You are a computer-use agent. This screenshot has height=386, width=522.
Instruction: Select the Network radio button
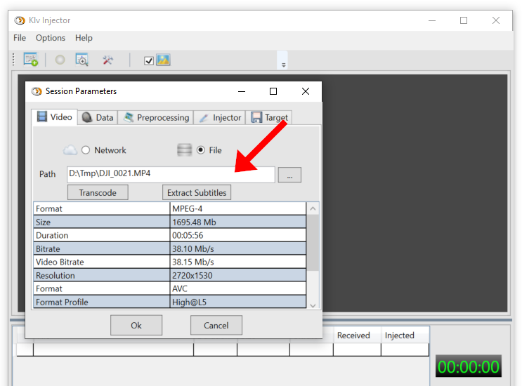point(86,150)
